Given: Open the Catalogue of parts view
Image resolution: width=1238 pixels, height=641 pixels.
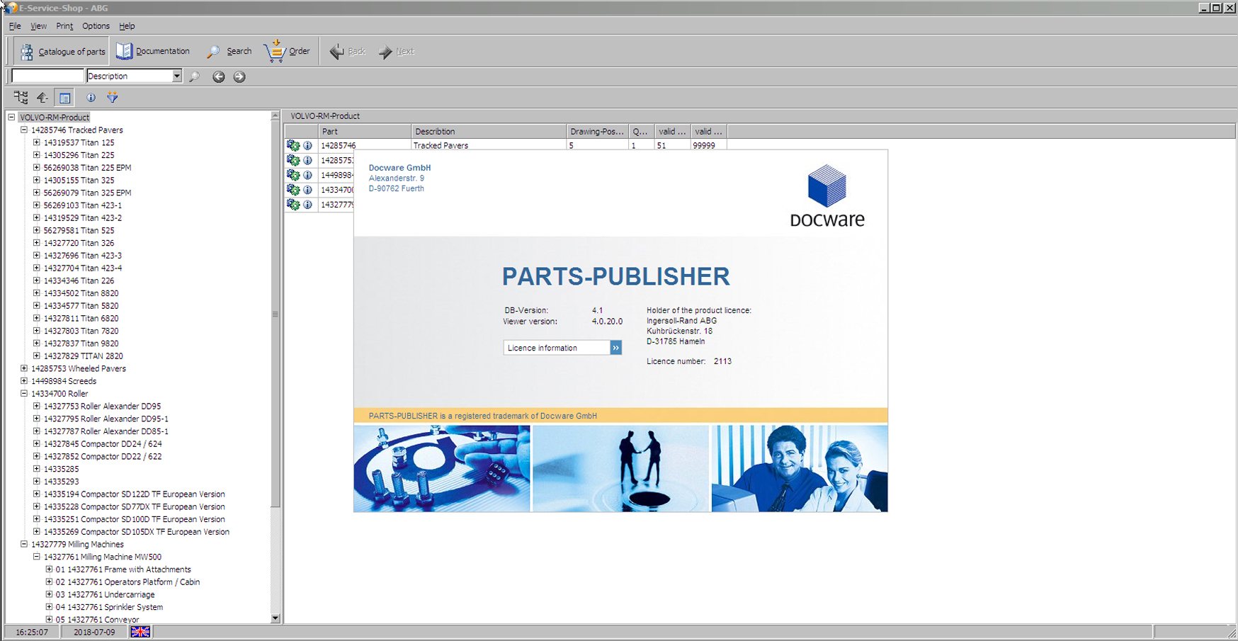Looking at the screenshot, I should [62, 52].
